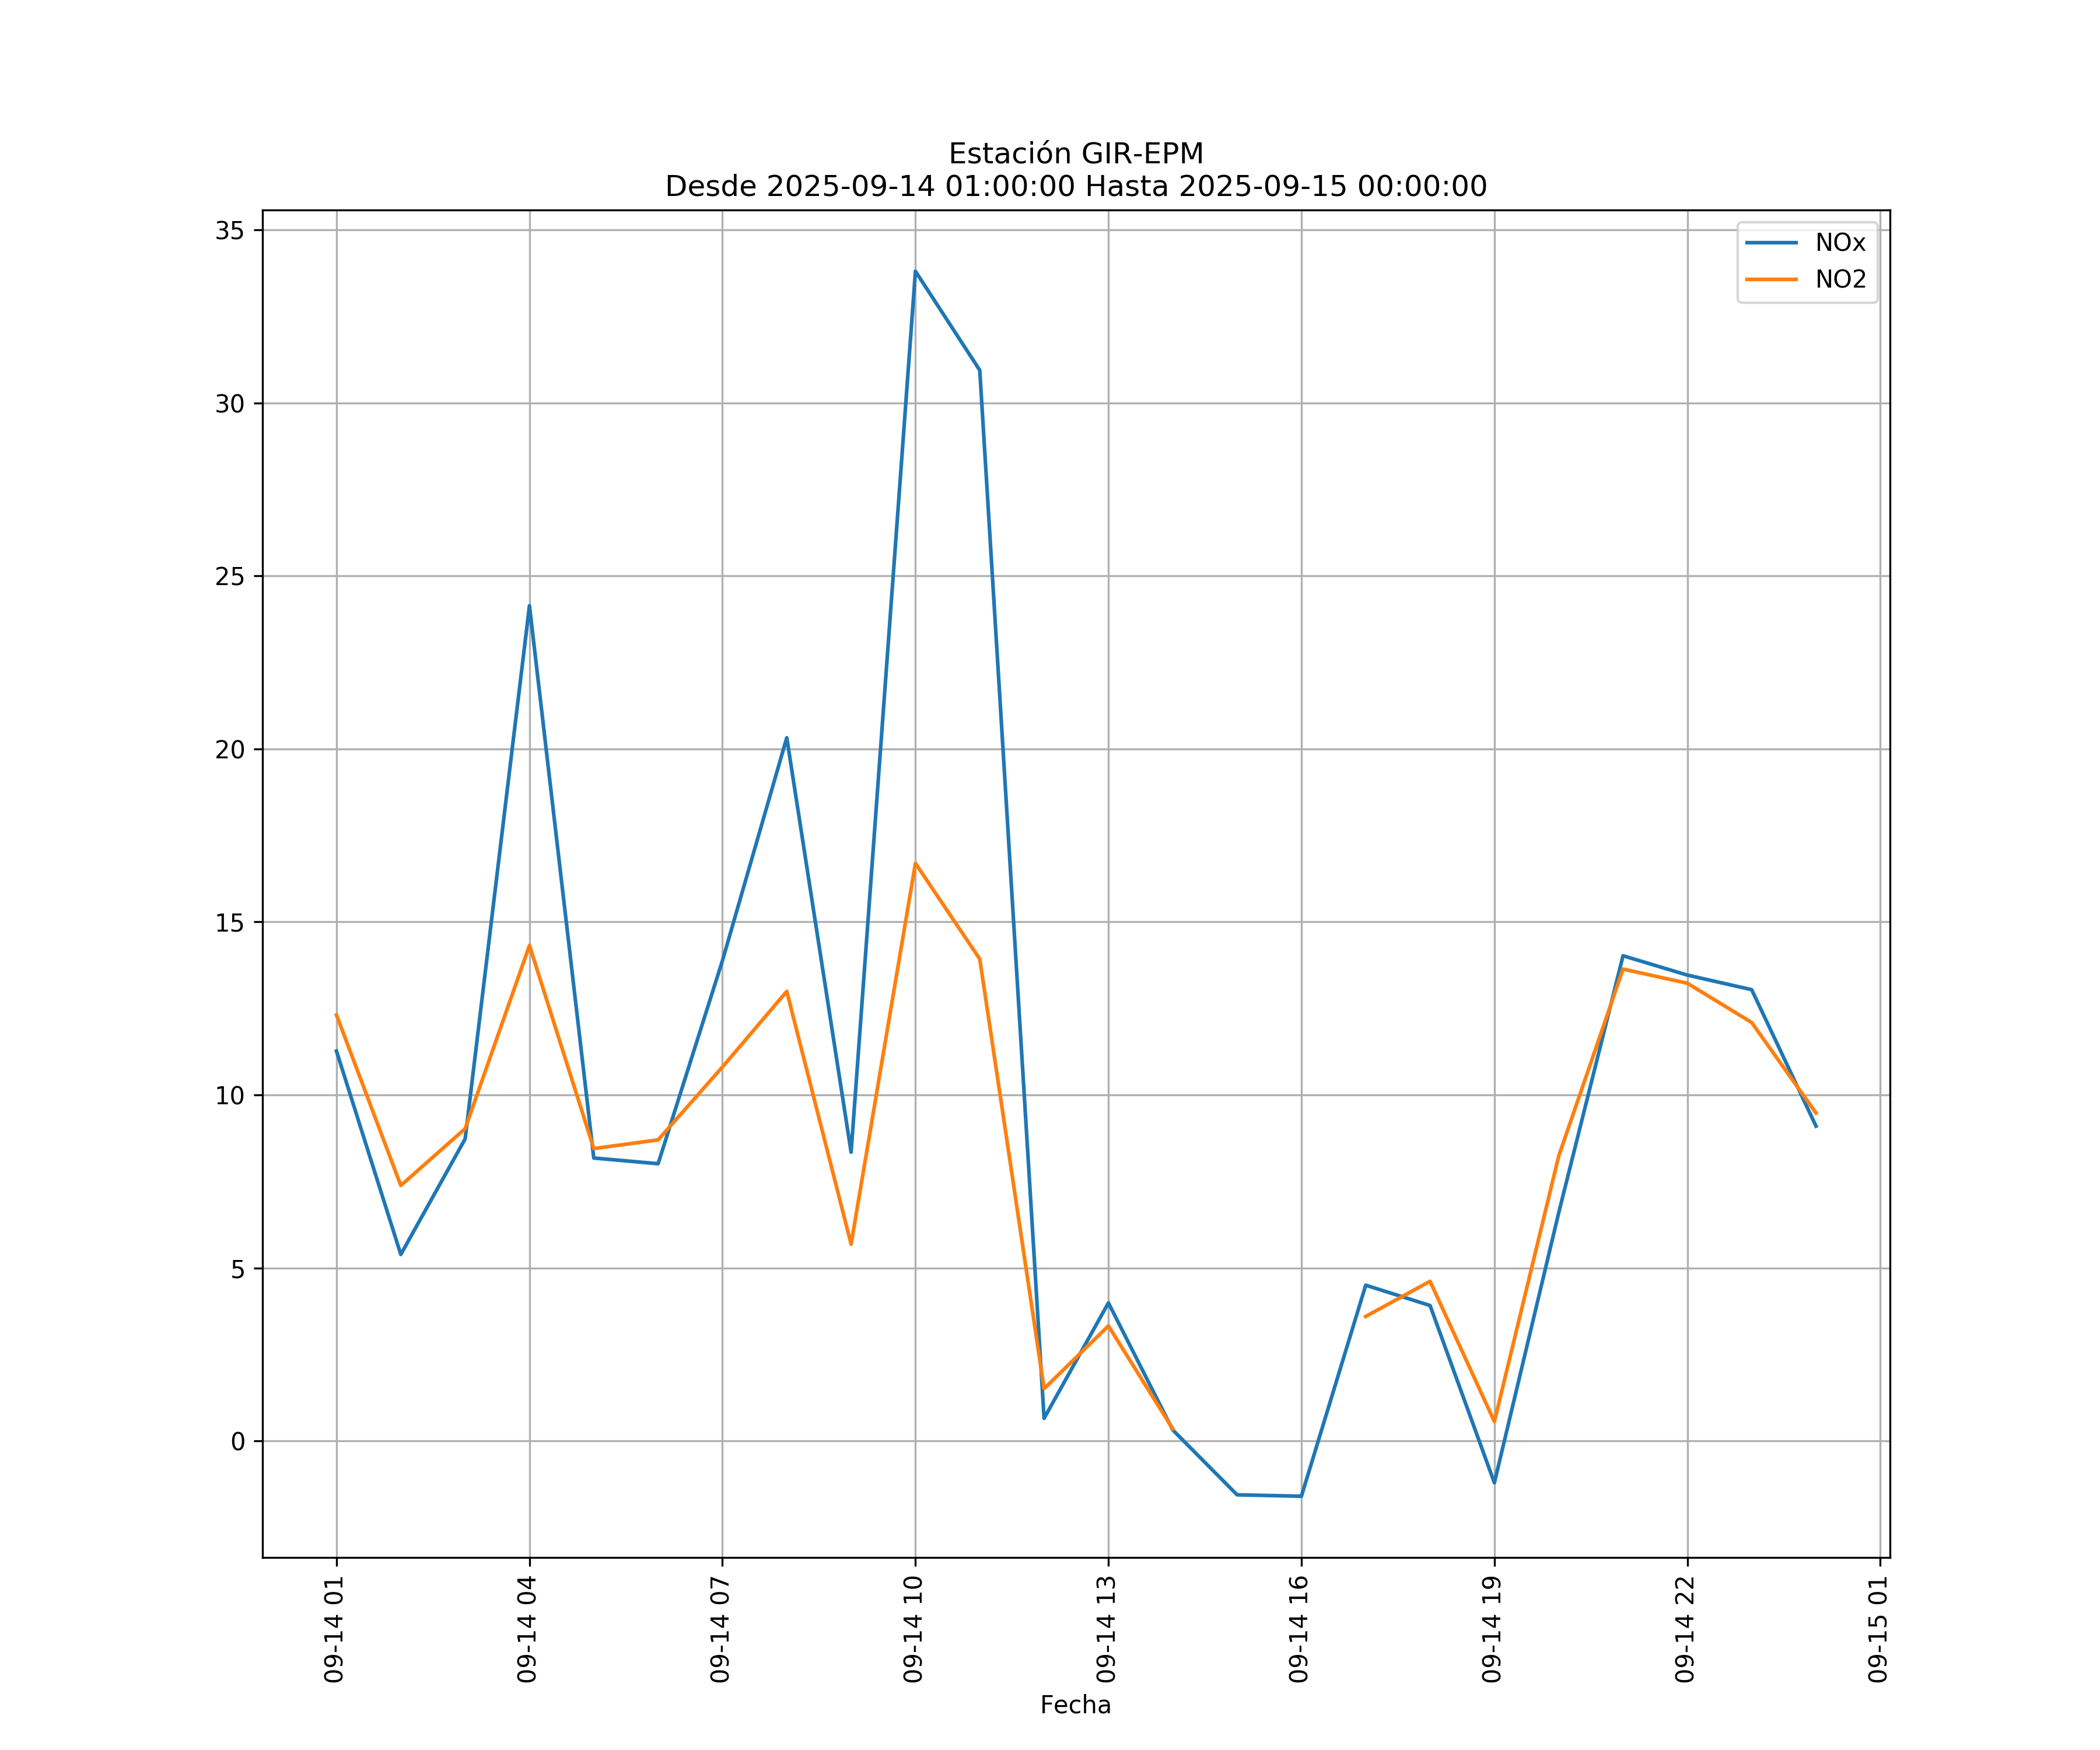Click the 09-14 22 x-axis tick label

click(x=1685, y=1629)
